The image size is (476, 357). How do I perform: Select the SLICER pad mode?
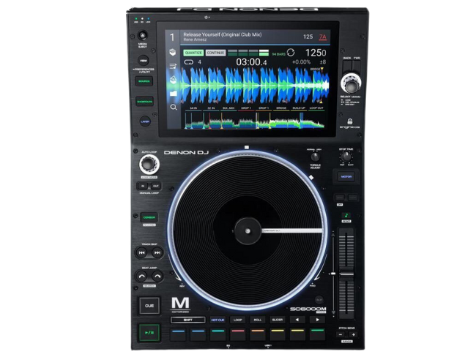[x=277, y=320]
